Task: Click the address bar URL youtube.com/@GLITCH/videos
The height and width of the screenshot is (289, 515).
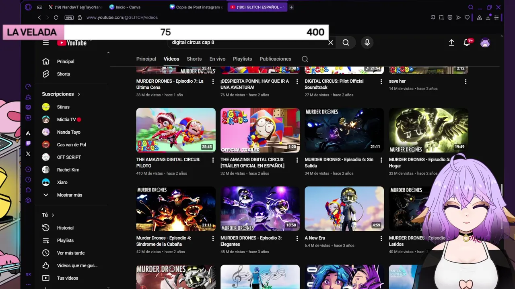Action: click(x=122, y=17)
